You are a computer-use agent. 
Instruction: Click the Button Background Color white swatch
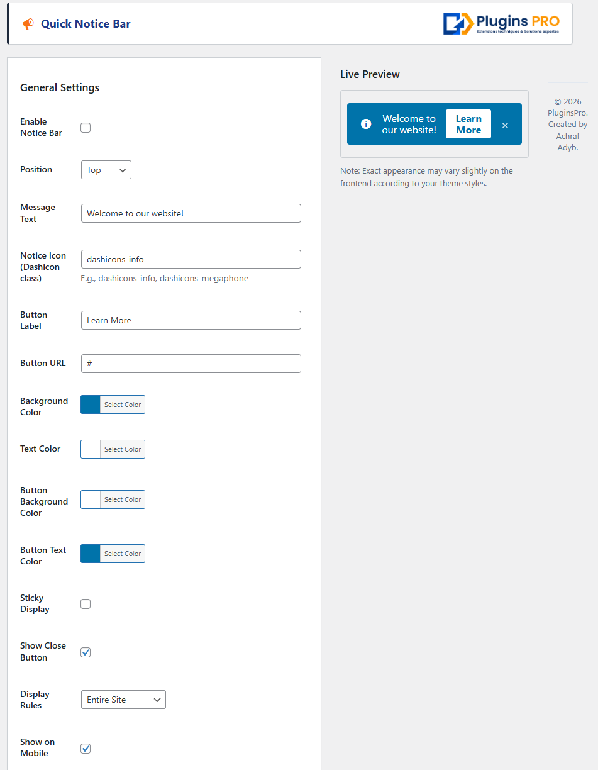click(x=91, y=499)
